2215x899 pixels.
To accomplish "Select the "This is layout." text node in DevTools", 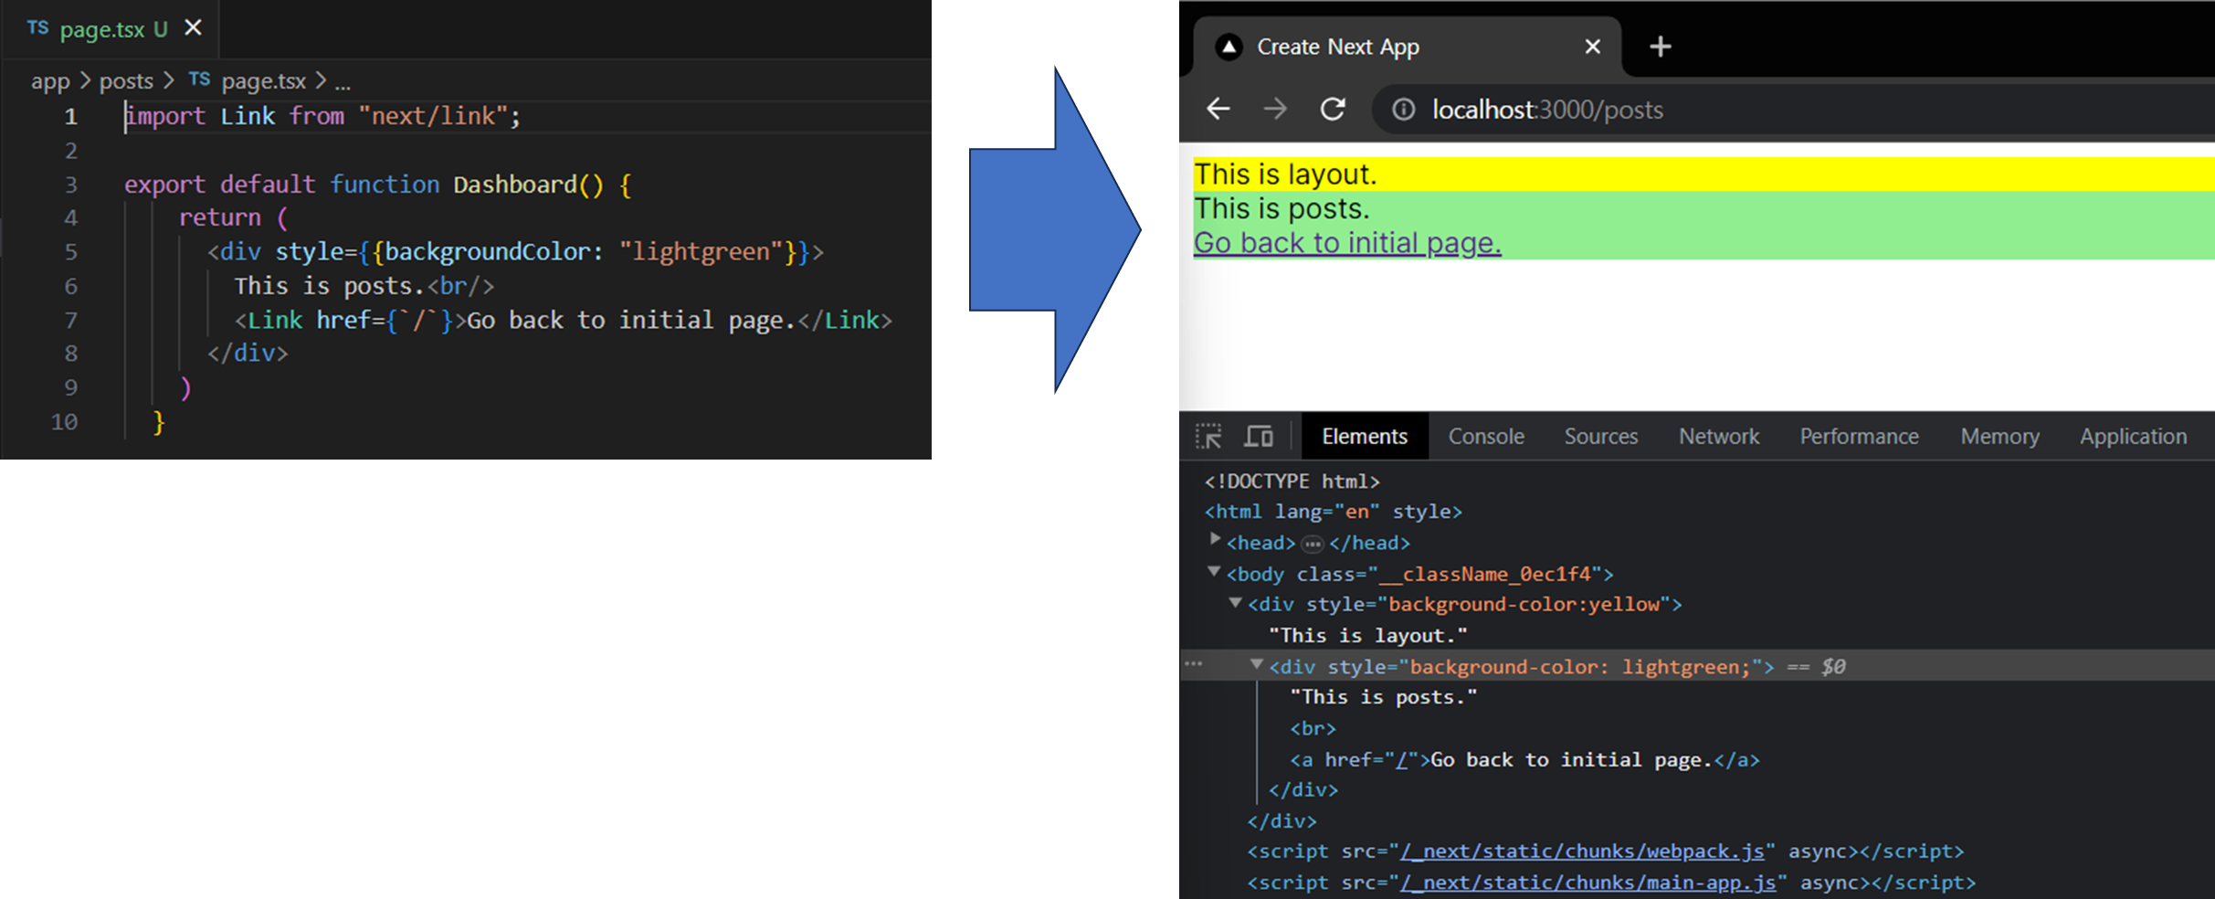I will coord(1367,636).
